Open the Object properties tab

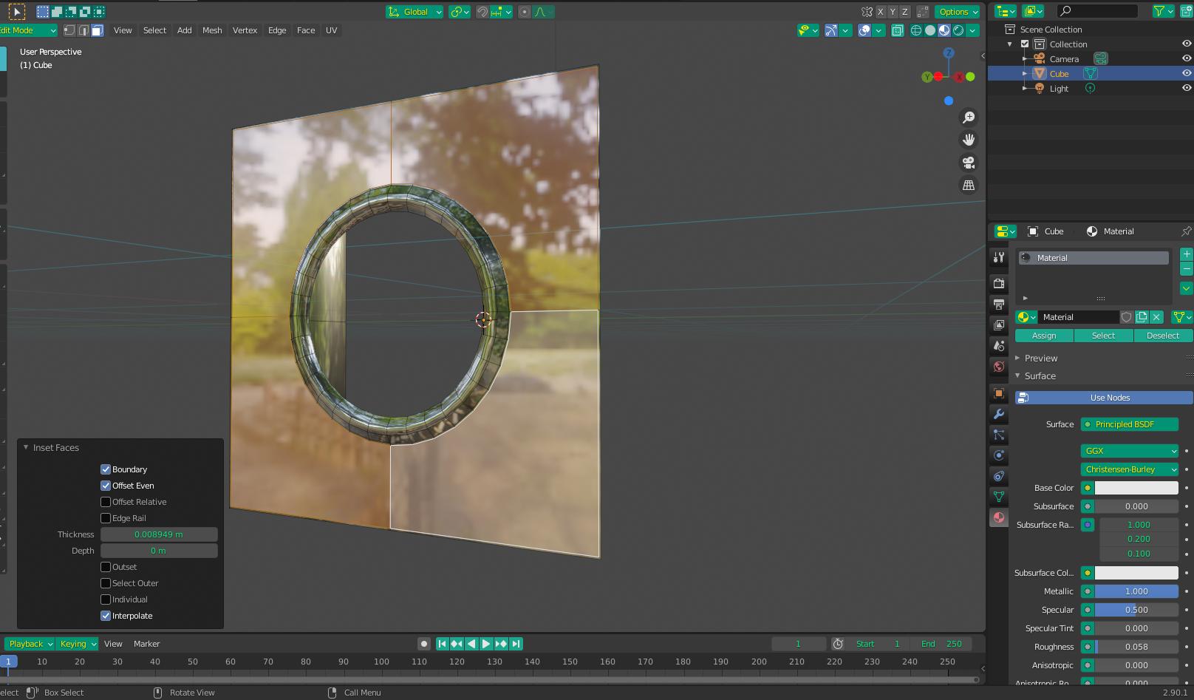click(x=999, y=393)
